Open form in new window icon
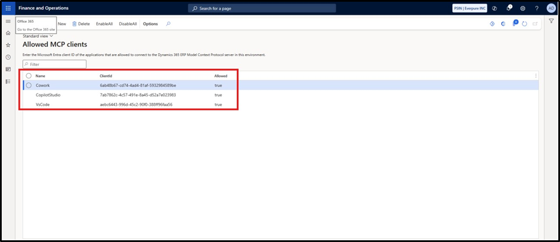 pyautogui.click(x=535, y=24)
